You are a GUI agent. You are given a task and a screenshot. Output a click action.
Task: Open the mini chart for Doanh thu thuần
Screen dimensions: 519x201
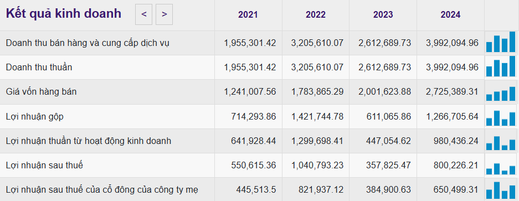(x=501, y=66)
